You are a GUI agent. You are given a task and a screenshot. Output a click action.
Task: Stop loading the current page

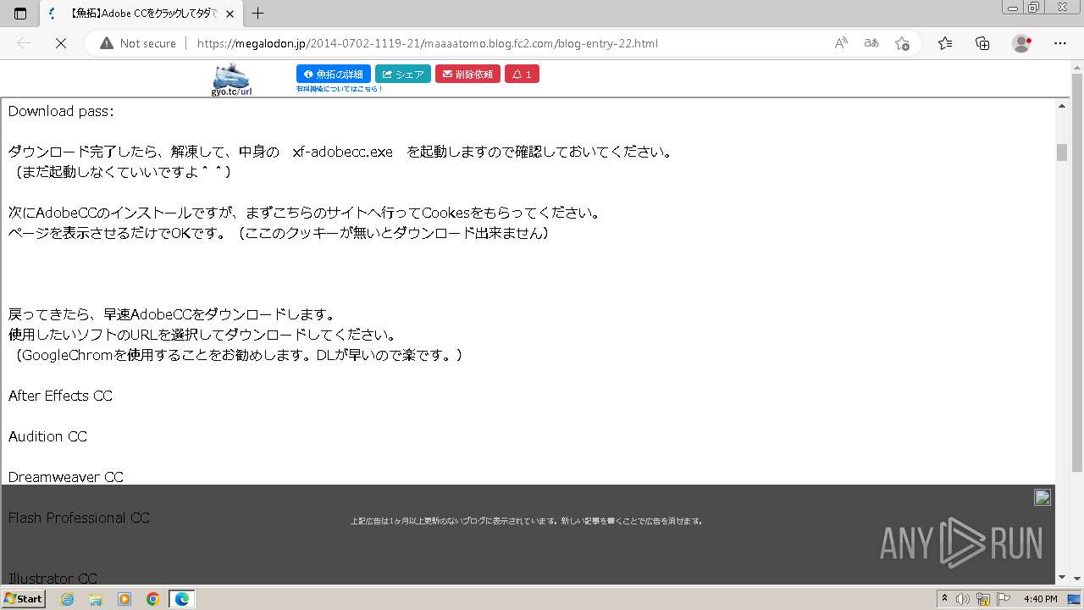tap(60, 43)
